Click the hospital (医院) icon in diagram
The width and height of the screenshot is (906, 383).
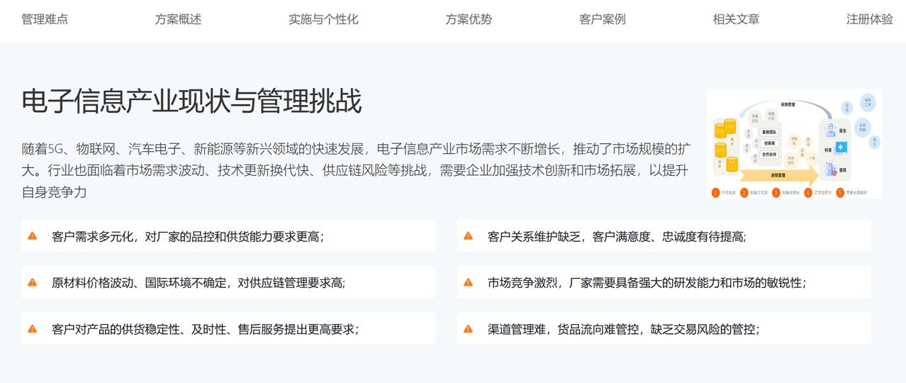tap(831, 170)
